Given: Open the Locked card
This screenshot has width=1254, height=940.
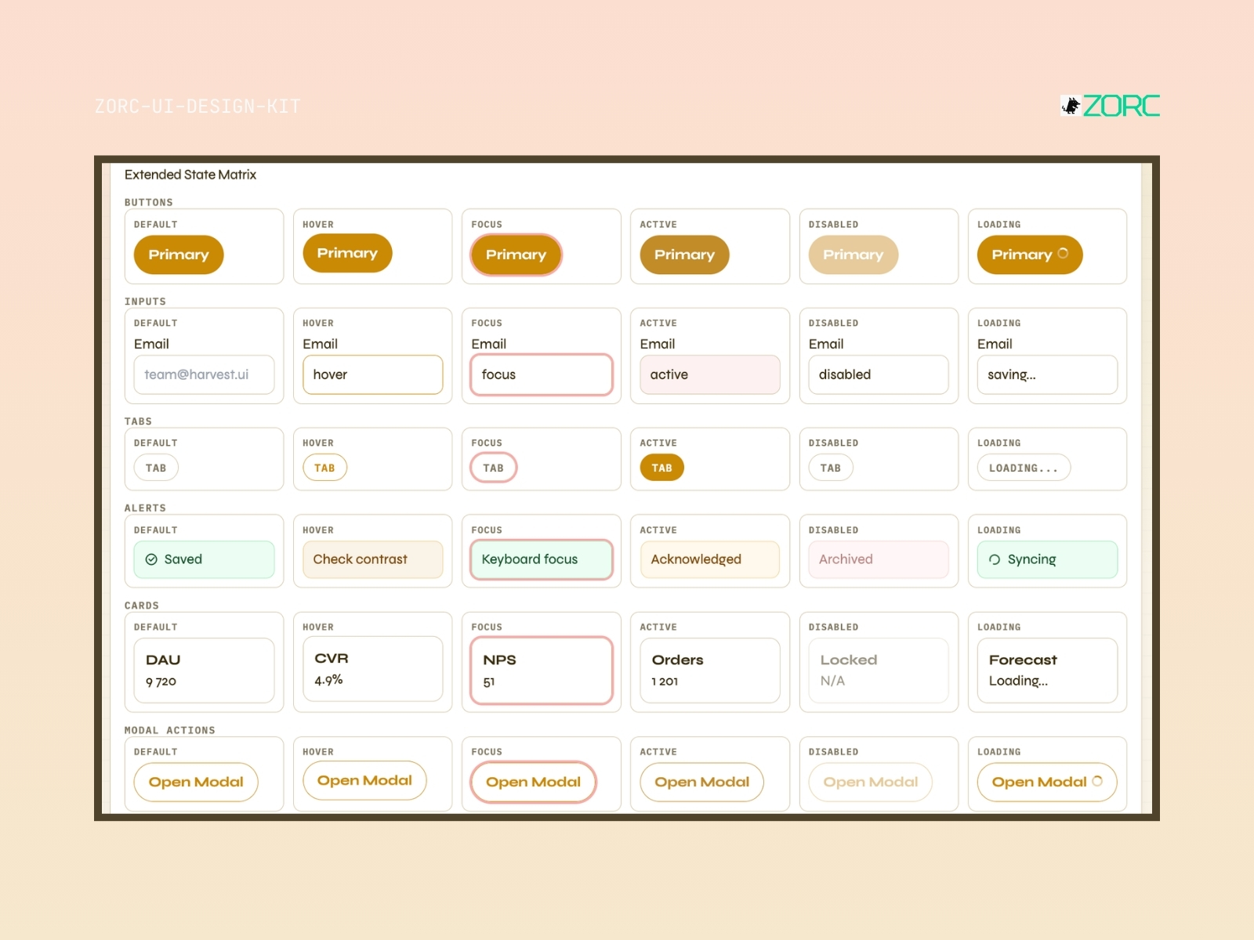Looking at the screenshot, I should click(x=879, y=671).
